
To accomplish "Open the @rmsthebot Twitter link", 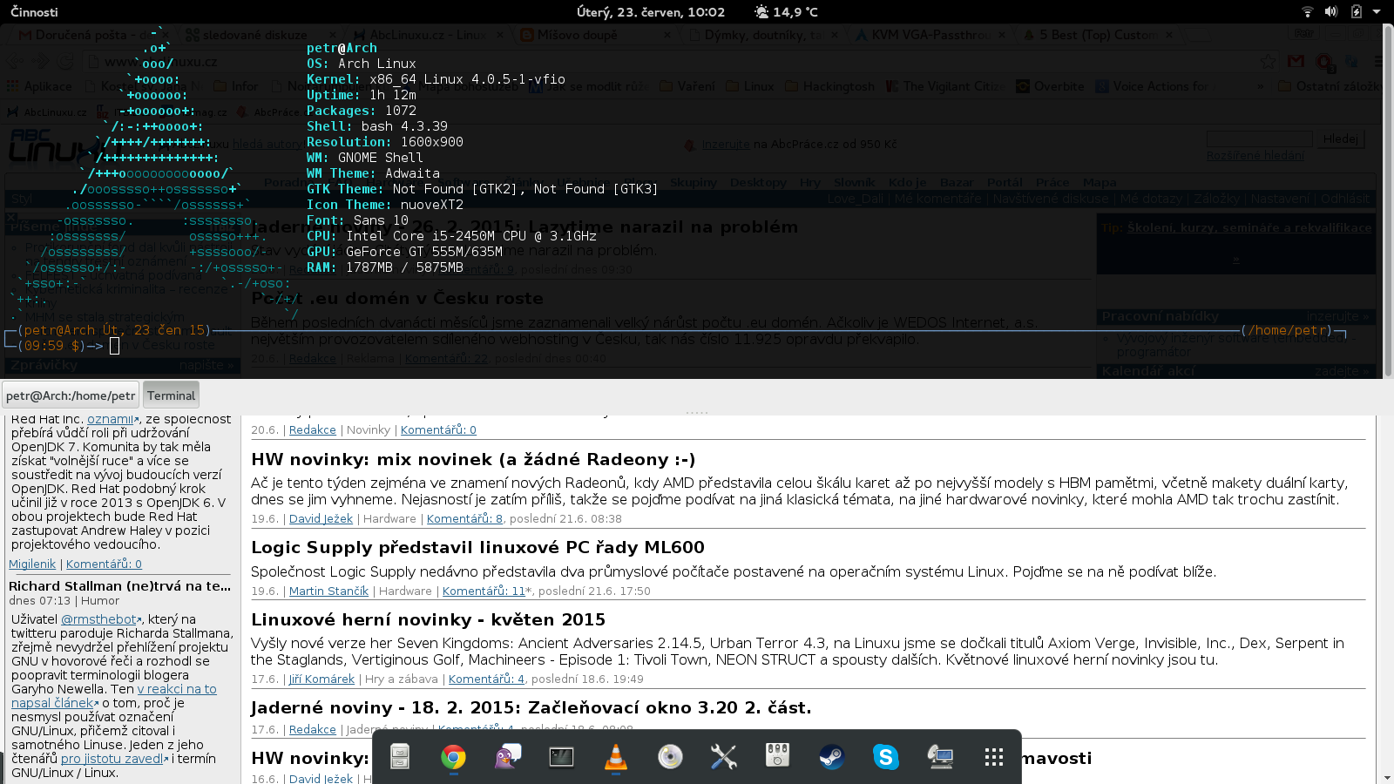I will tap(100, 619).
